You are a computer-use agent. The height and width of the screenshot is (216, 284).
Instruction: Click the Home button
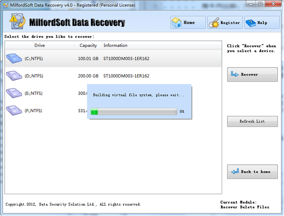[188, 23]
